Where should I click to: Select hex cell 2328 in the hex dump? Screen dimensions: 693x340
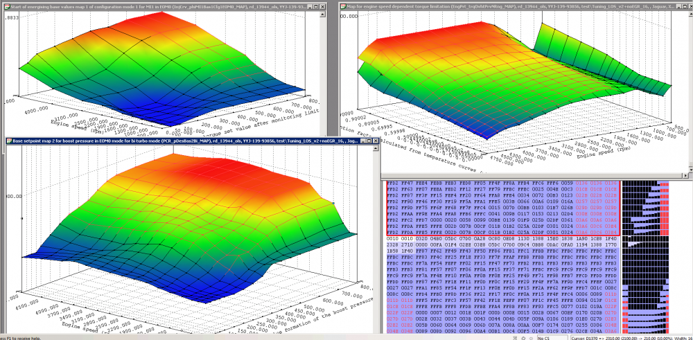pyautogui.click(x=392, y=244)
